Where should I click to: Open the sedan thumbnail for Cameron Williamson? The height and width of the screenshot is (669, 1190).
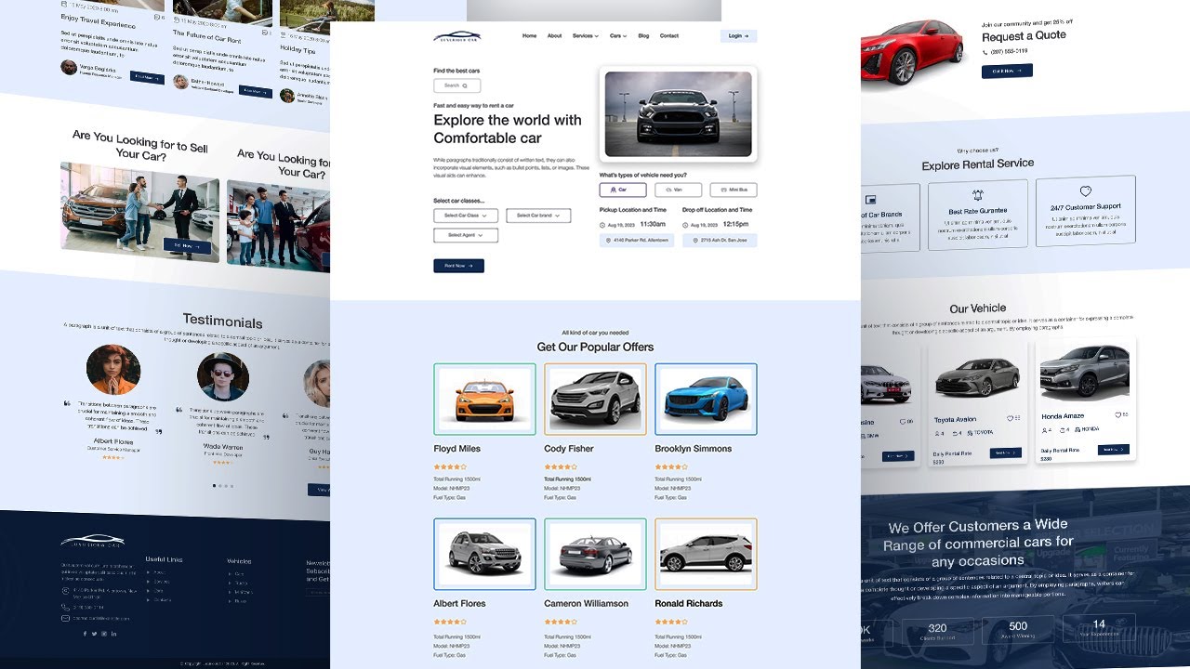[x=595, y=555]
